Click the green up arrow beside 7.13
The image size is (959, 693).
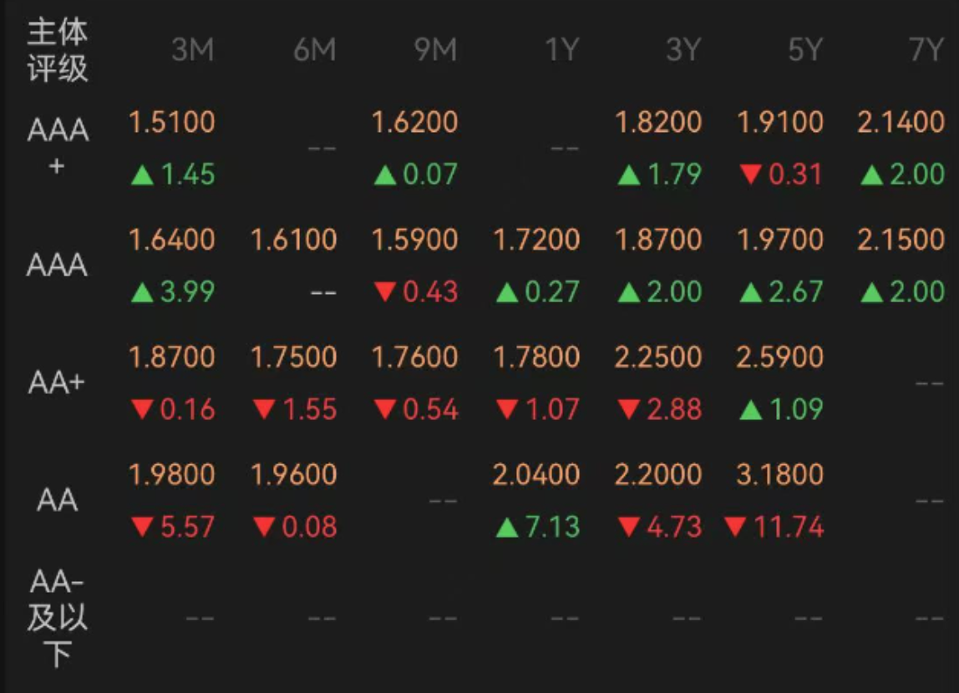[507, 529]
